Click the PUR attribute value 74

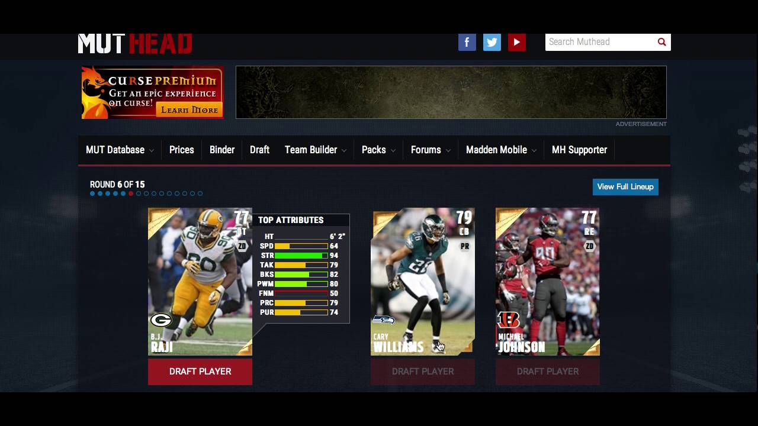[334, 312]
